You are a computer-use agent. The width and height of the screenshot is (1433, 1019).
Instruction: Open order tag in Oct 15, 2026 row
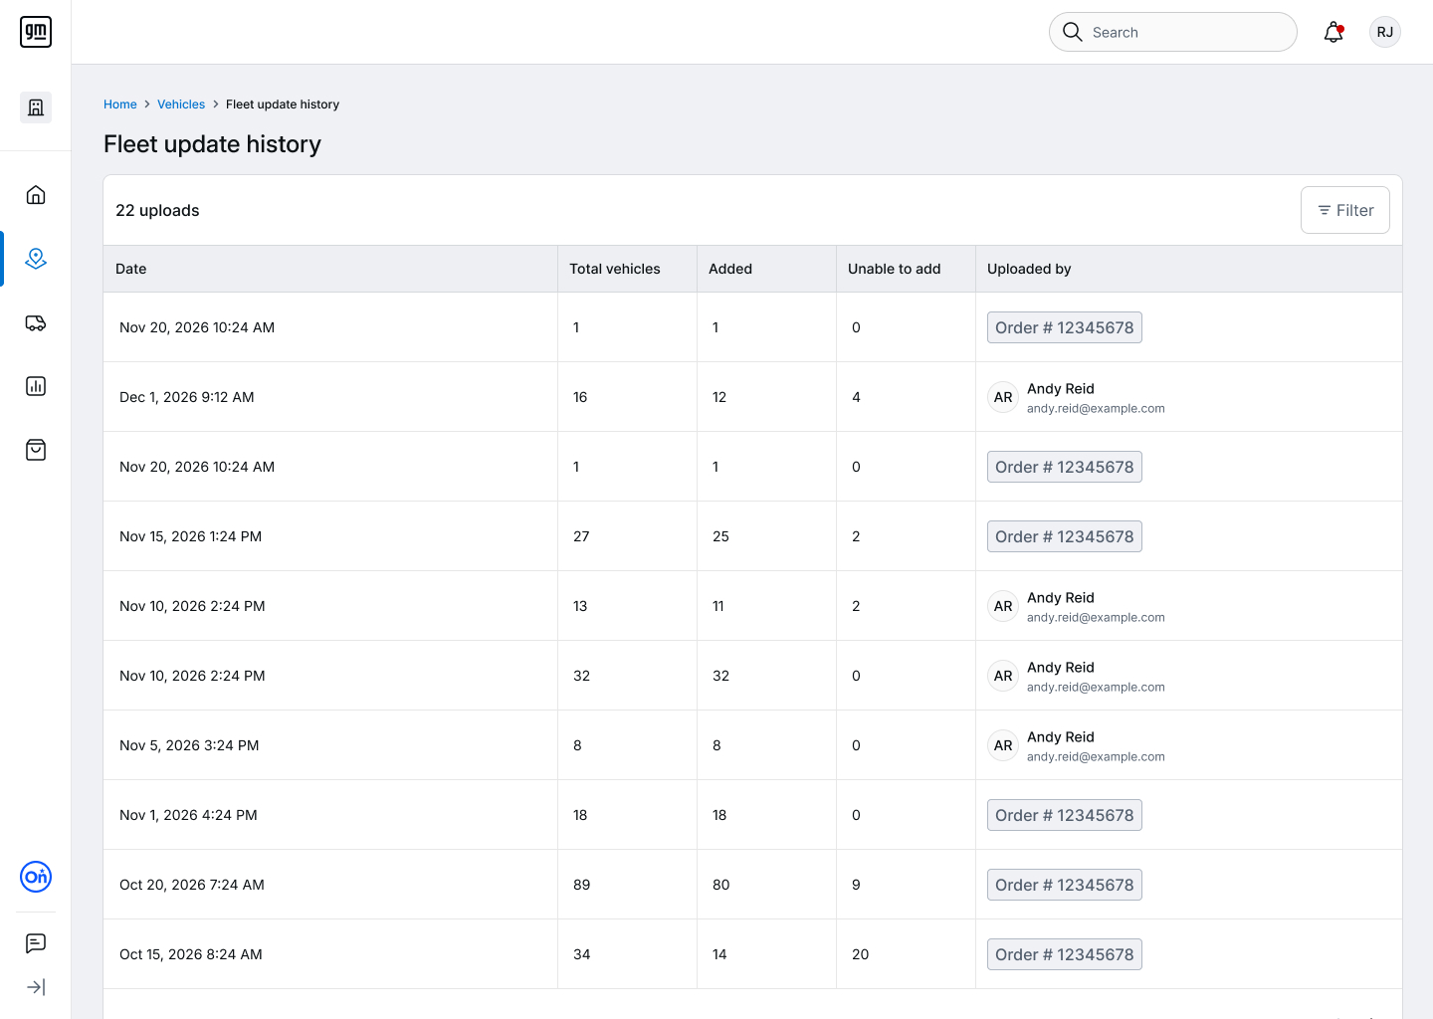[1065, 954]
